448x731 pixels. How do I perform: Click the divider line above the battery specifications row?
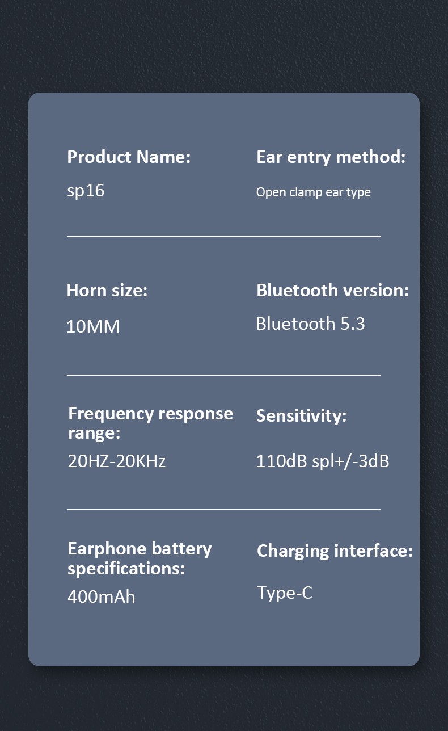pos(223,509)
